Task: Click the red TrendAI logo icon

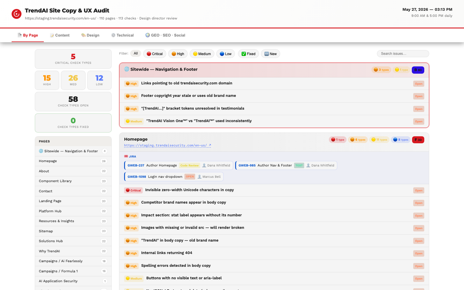Action: click(x=17, y=14)
